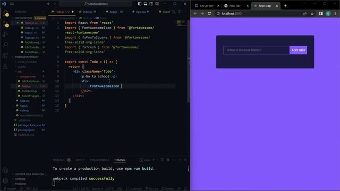Switch to the Output panel tab
The height and width of the screenshot is (191, 340).
pos(80,160)
